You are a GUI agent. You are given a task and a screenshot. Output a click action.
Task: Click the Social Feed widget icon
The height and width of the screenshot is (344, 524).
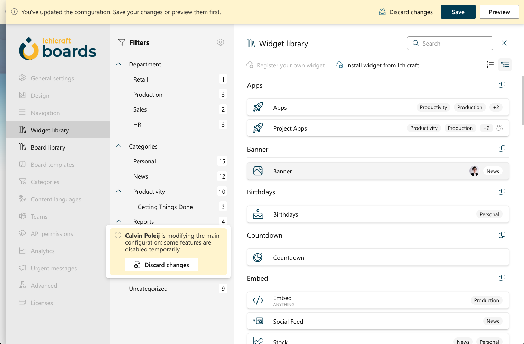[258, 321]
